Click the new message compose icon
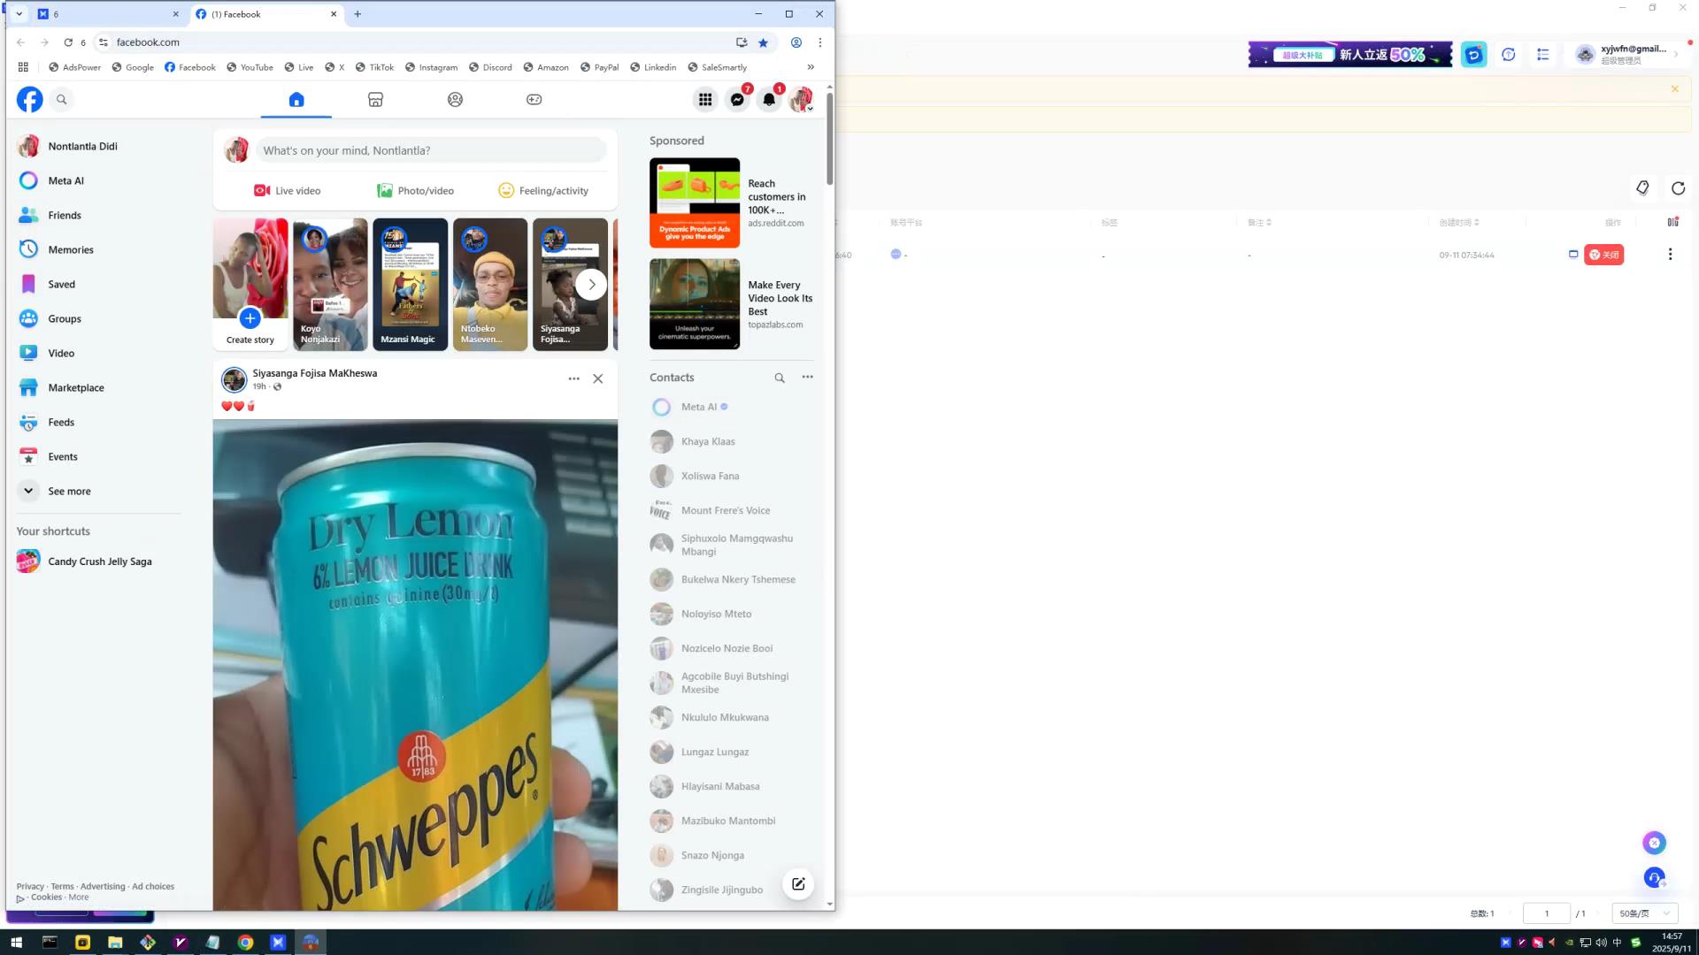Image resolution: width=1699 pixels, height=955 pixels. (797, 883)
